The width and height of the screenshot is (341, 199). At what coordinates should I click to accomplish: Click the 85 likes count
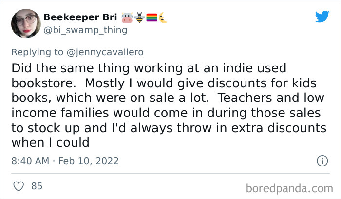[37, 186]
